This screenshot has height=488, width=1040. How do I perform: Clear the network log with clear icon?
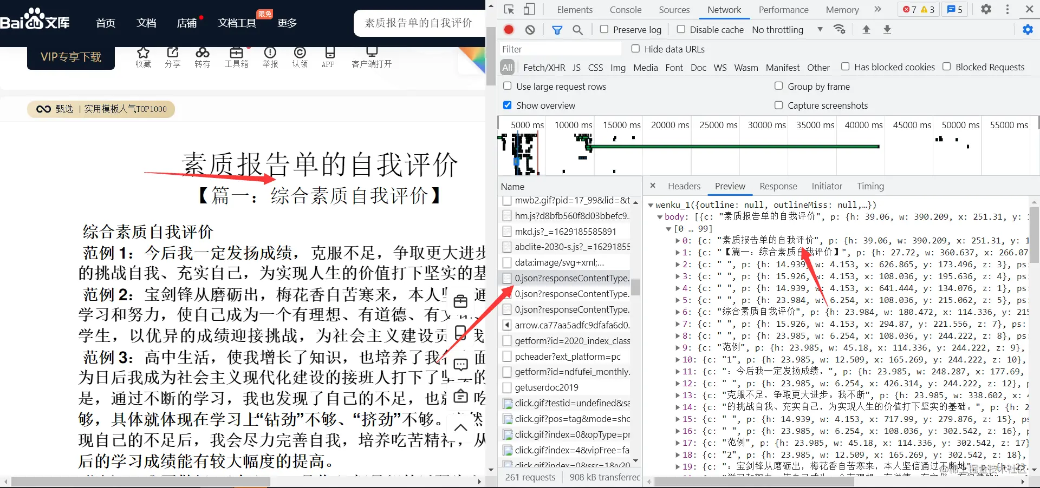[530, 30]
